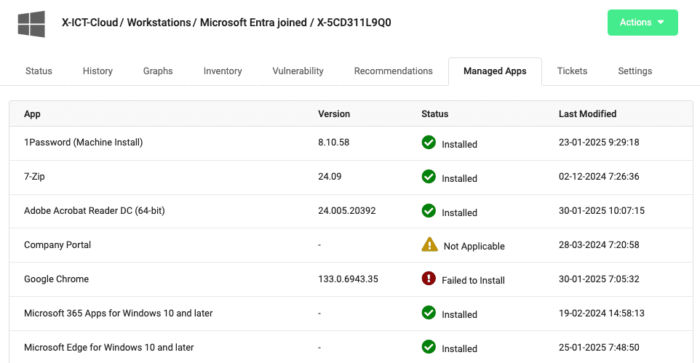The image size is (700, 363).
Task: Click X-ICT-Cloud breadcrumb link
Action: [90, 23]
